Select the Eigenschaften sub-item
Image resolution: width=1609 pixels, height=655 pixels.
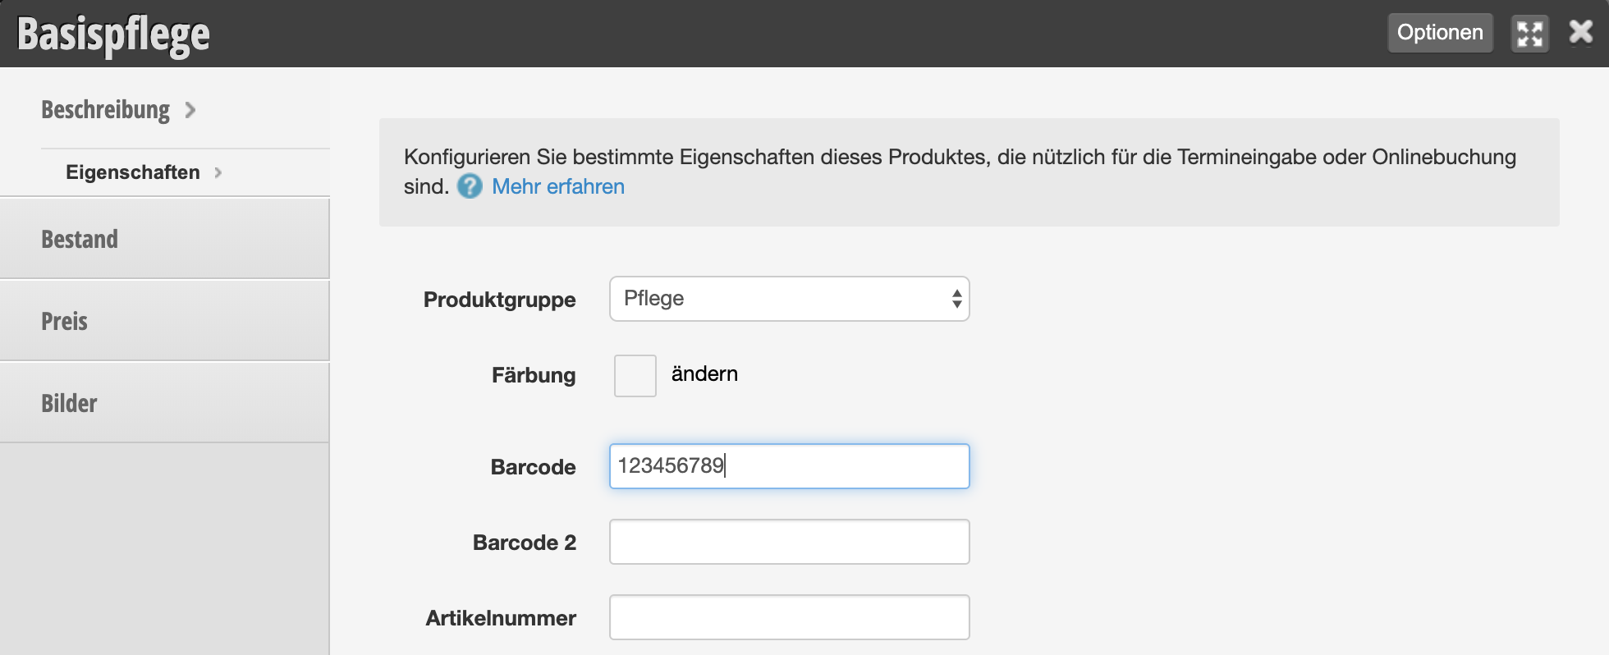tap(133, 172)
